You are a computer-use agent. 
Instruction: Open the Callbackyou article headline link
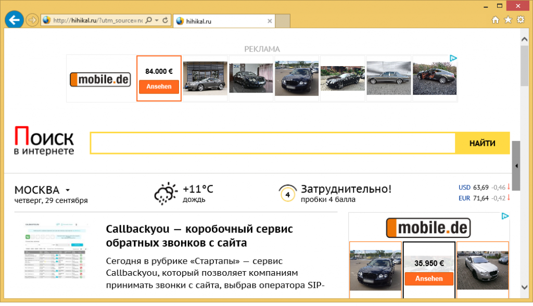(199, 236)
